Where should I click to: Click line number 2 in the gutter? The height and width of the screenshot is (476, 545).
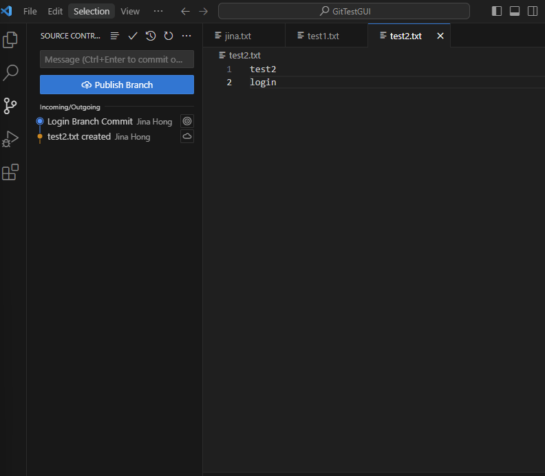click(x=229, y=83)
